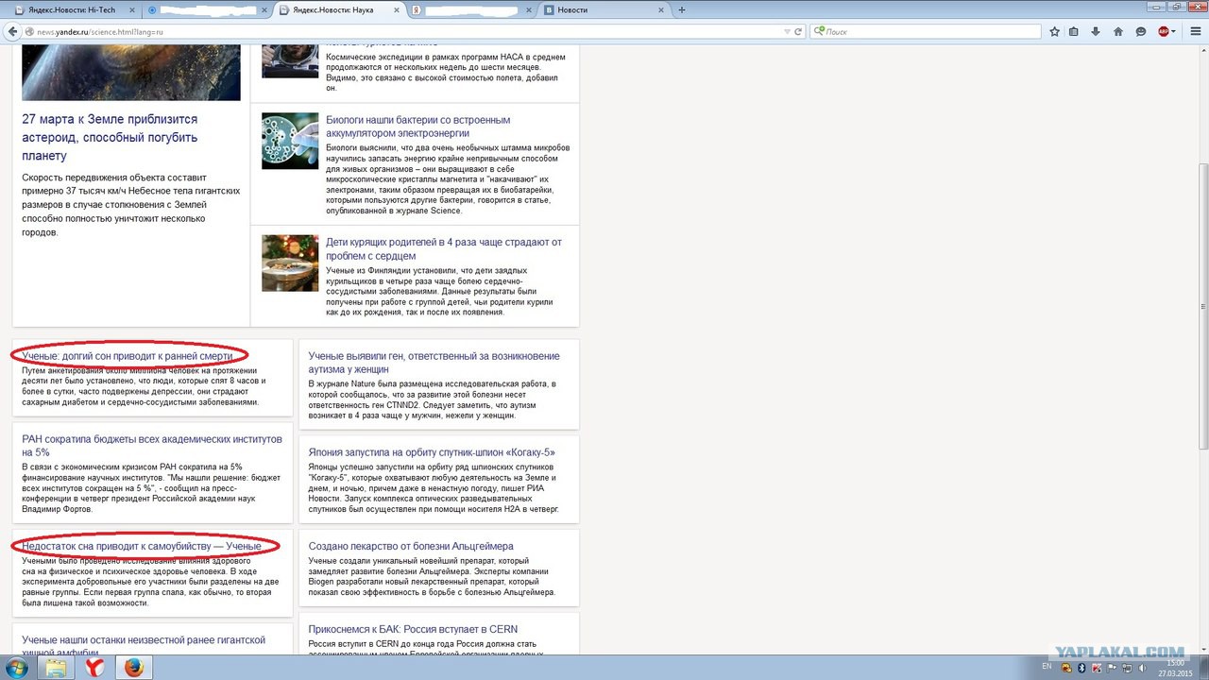Screen dimensions: 1209x680
Task: Open the long sleep causes early death headline
Action: click(127, 355)
